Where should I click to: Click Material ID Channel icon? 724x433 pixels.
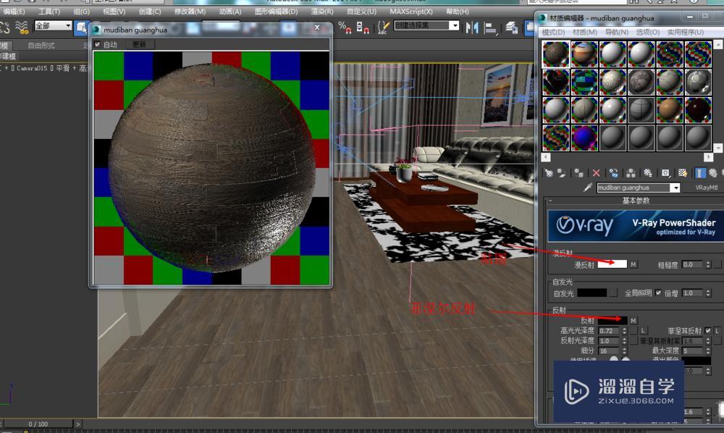click(665, 173)
